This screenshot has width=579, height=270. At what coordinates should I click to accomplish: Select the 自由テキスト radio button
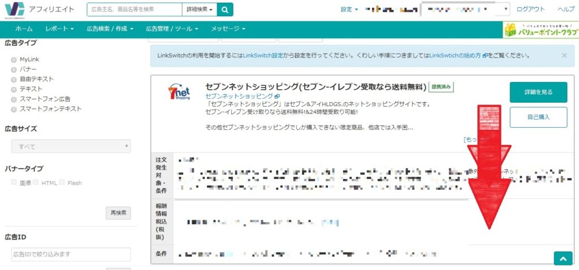[14, 79]
